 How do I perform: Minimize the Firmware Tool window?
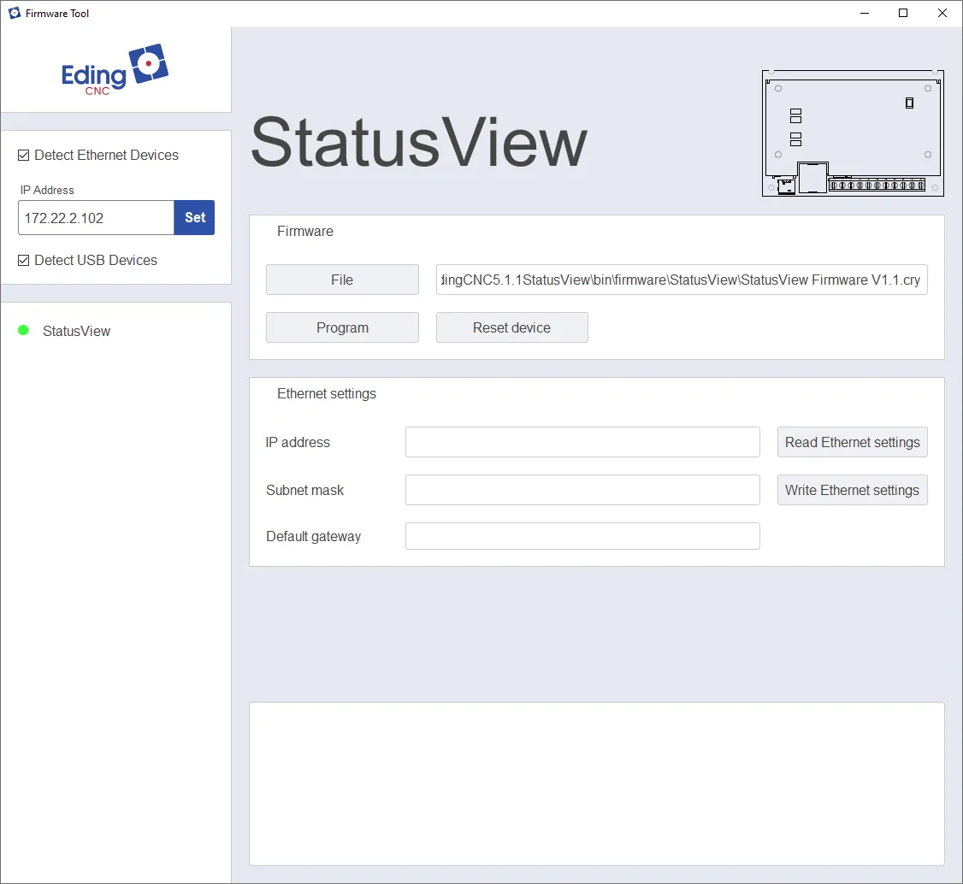[865, 13]
